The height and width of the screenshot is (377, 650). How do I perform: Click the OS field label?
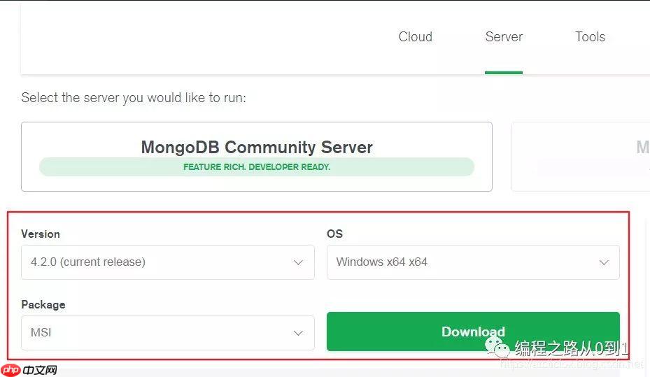[x=334, y=234]
